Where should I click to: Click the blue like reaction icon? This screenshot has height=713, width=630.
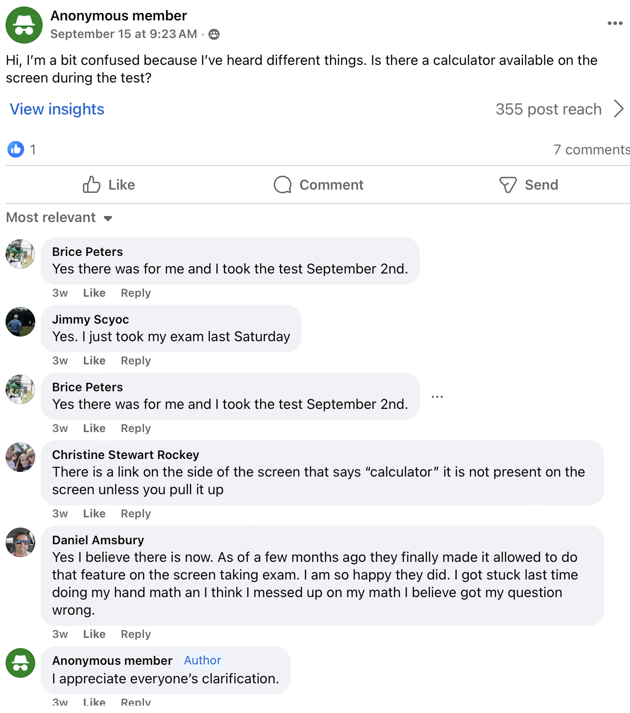pos(16,149)
